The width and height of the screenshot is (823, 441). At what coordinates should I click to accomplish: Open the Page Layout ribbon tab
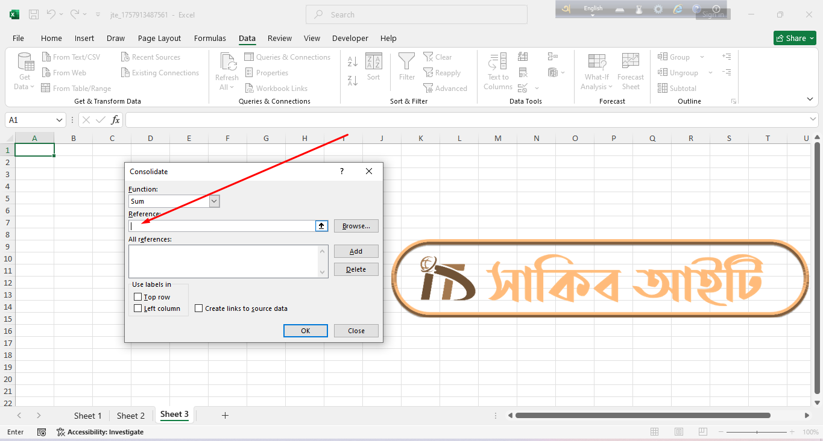(x=159, y=38)
